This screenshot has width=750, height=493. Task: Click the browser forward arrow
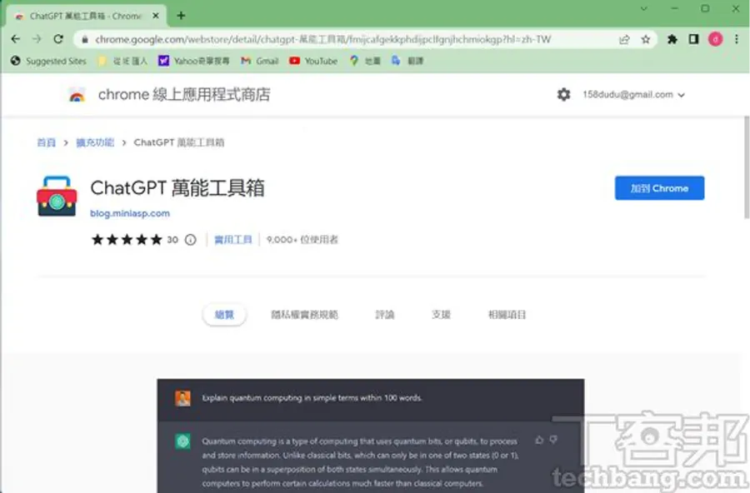pos(37,39)
